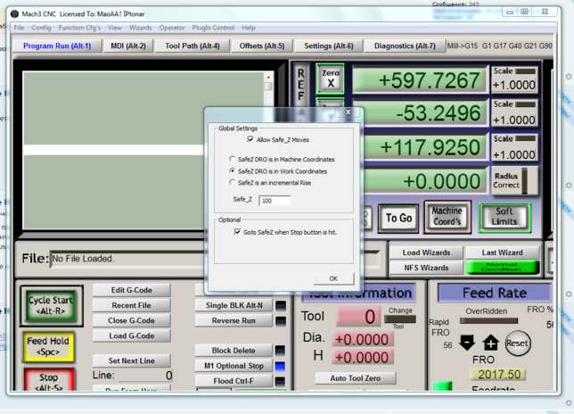Viewport: 574px width, 414px height.
Task: Open the View menu
Action: pos(115,28)
